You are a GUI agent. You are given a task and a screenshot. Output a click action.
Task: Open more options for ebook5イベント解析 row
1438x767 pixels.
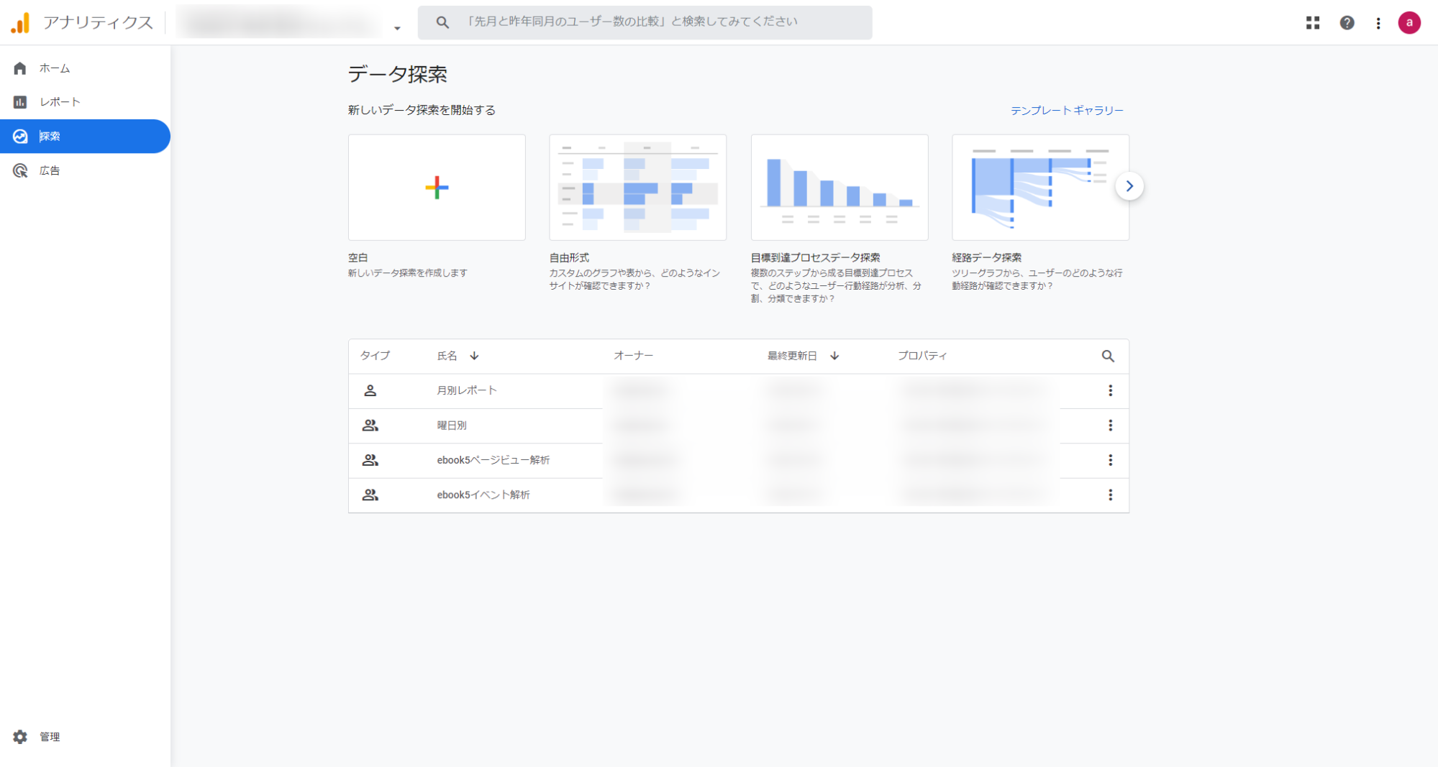1110,495
